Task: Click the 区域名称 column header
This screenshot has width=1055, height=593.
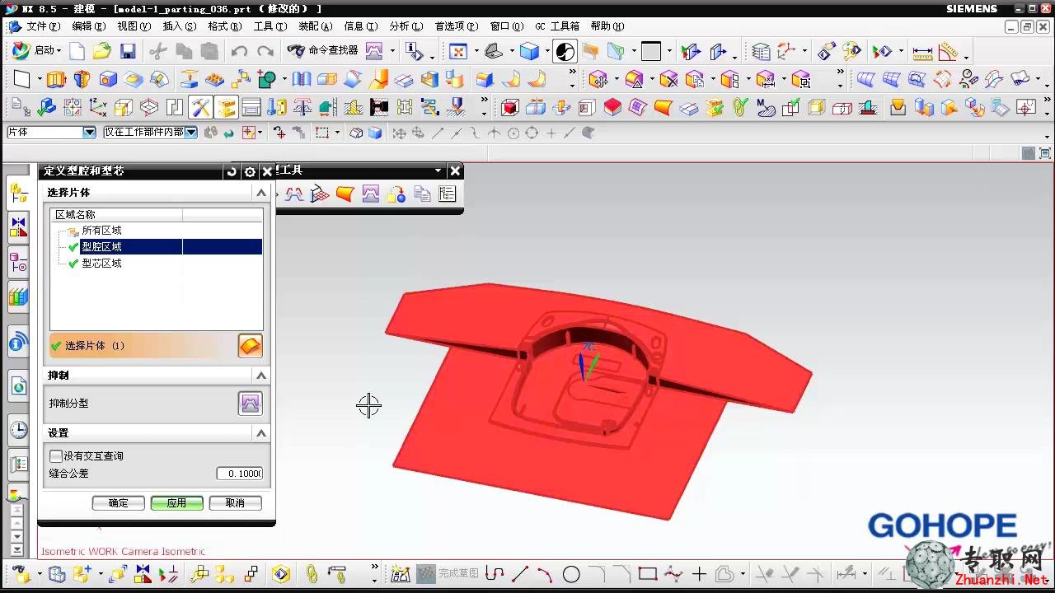Action: point(116,215)
